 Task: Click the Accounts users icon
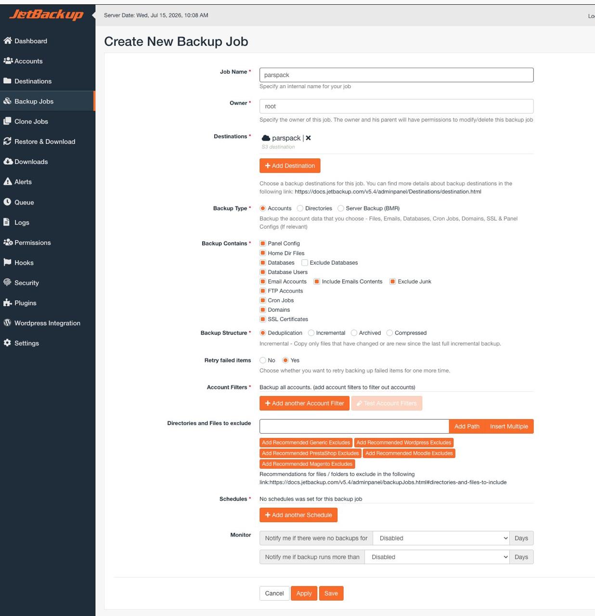point(8,61)
